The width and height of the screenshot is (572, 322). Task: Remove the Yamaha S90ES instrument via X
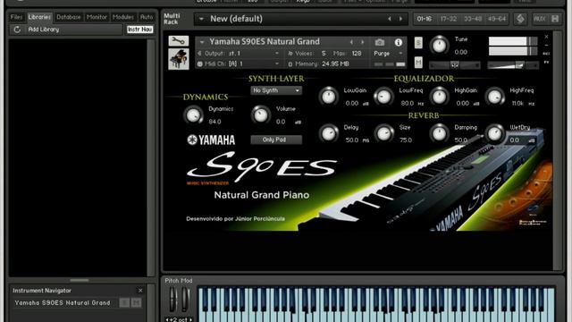[546, 37]
